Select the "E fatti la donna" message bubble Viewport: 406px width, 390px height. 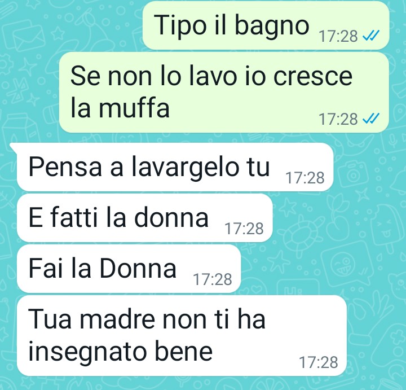[145, 218]
